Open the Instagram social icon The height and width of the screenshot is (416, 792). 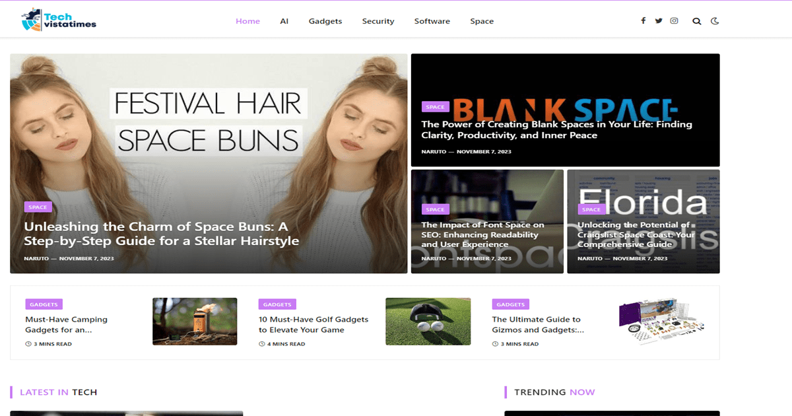[674, 21]
